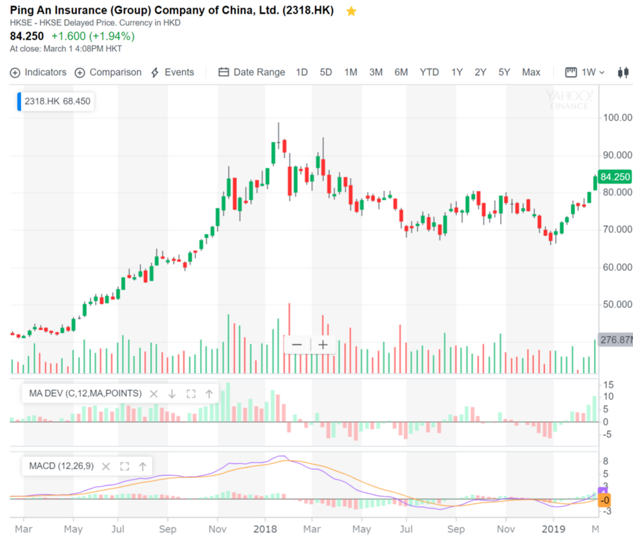Click the orange MACD signal value tag
The width and height of the screenshot is (633, 542).
pyautogui.click(x=604, y=501)
